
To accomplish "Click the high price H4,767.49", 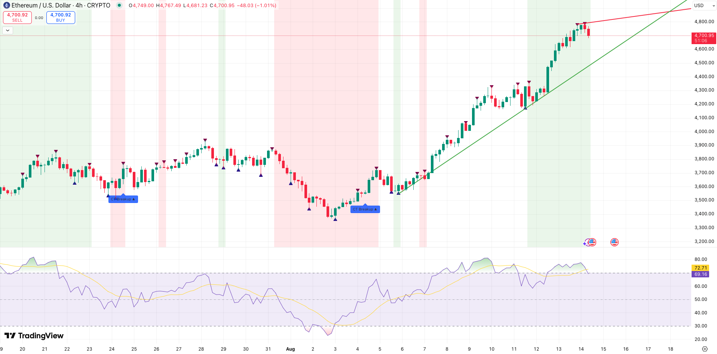I will point(168,5).
